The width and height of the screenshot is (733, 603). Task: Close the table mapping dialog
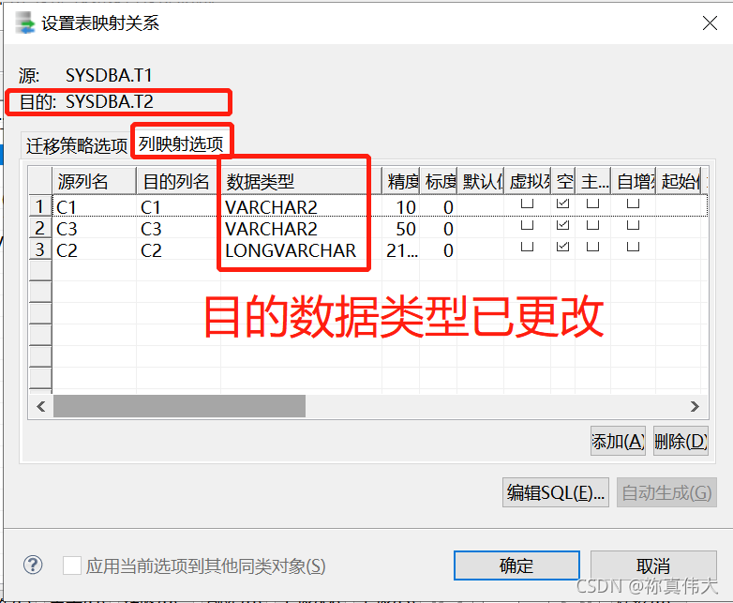click(x=710, y=23)
